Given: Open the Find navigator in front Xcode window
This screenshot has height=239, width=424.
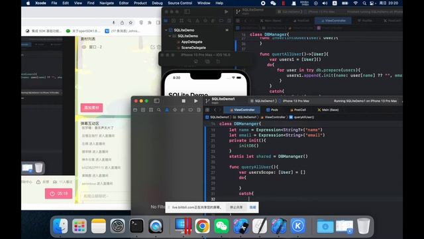Looking at the screenshot, I should click(159, 110).
